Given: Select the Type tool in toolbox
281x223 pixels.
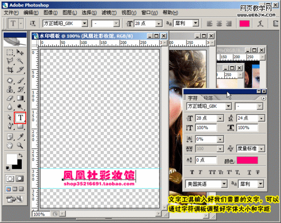Looking at the screenshot, I should pyautogui.click(x=20, y=118).
